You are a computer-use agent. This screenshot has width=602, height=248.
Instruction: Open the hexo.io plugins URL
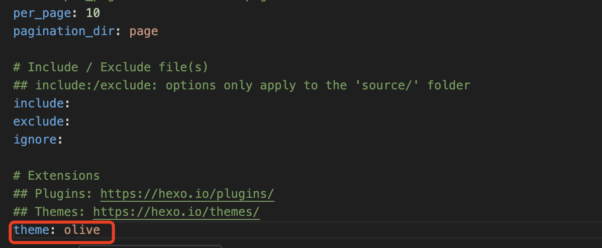point(187,194)
